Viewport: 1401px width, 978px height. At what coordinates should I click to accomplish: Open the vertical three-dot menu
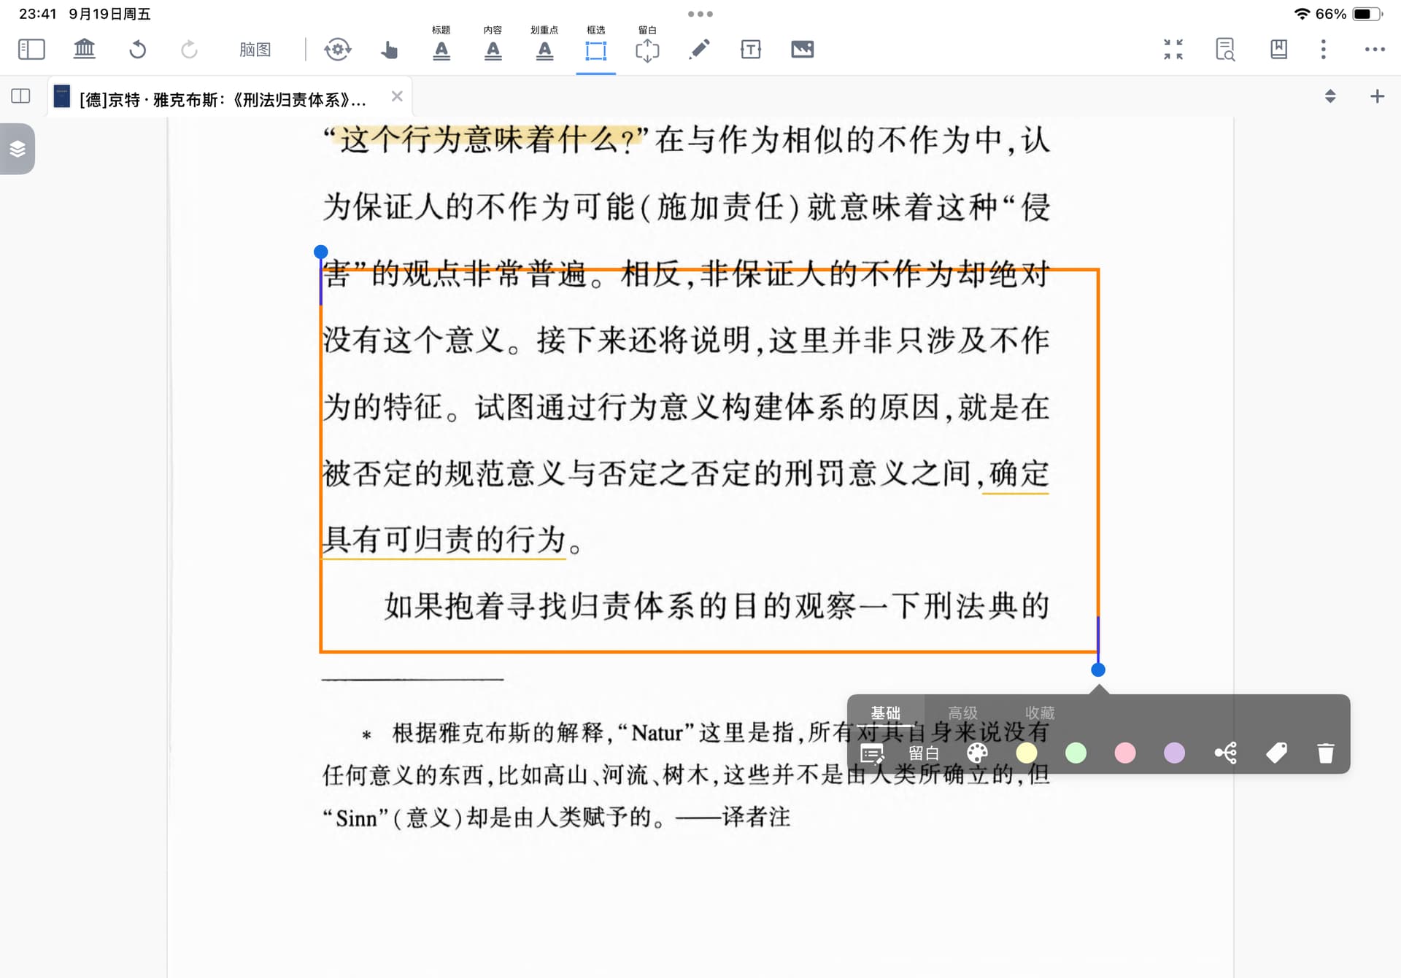click(1323, 50)
